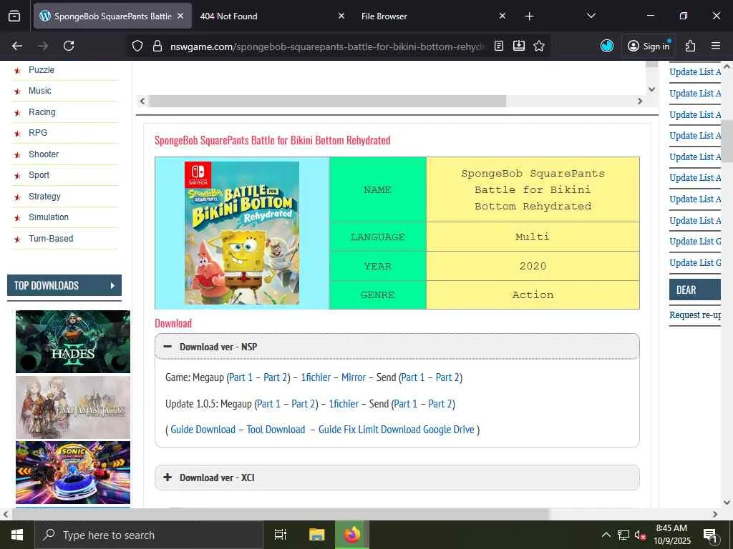
Task: Click Game Mirror link
Action: coord(354,377)
